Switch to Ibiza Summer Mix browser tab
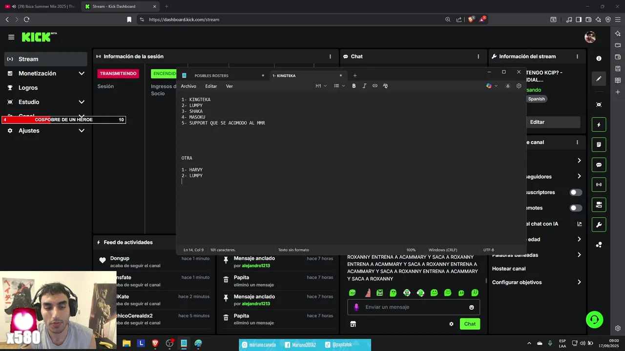The width and height of the screenshot is (625, 351). 40,6
